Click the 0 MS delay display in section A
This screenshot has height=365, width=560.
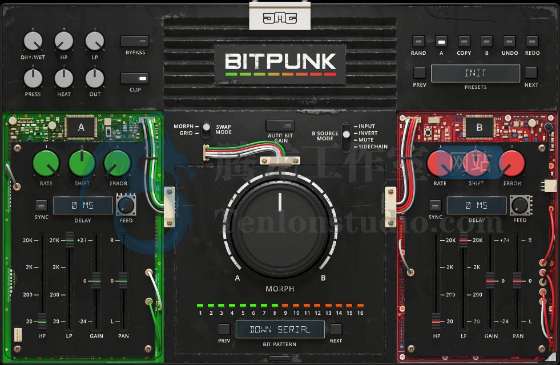pos(83,205)
